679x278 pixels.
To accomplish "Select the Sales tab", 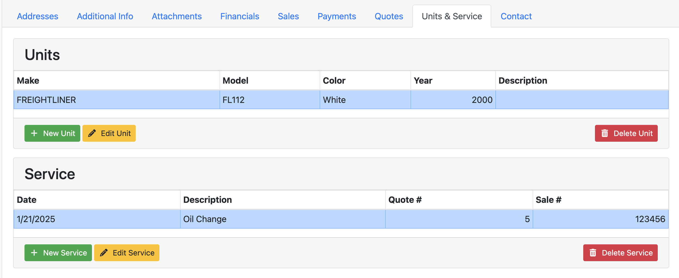I will (x=288, y=16).
